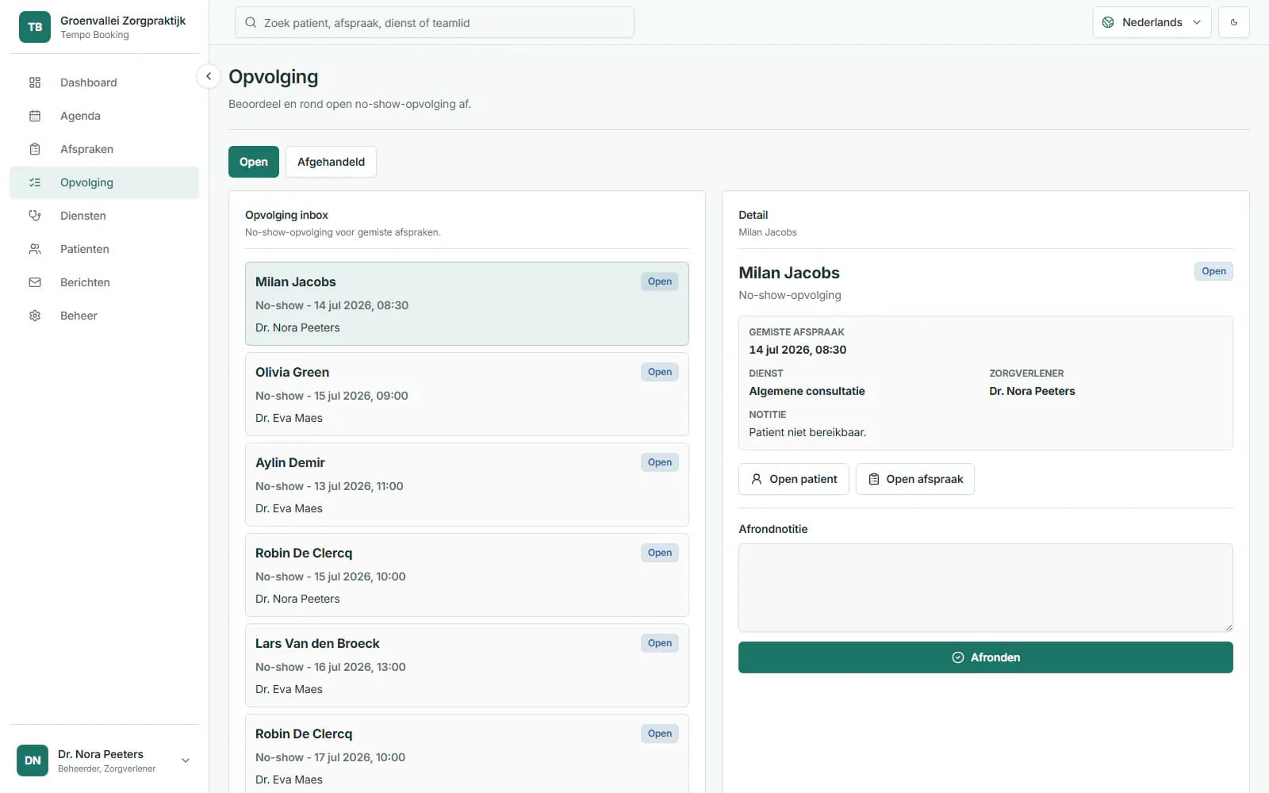
Task: Click the Patienten people icon
Action: click(35, 249)
